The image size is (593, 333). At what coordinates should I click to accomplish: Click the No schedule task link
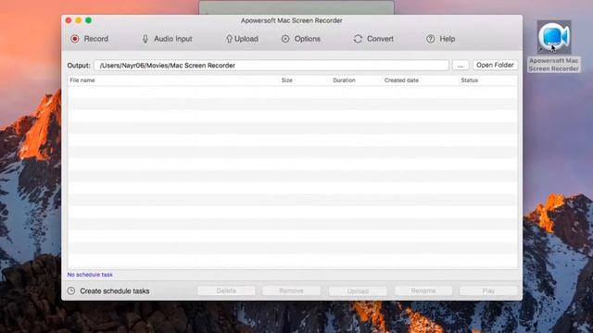(x=90, y=275)
